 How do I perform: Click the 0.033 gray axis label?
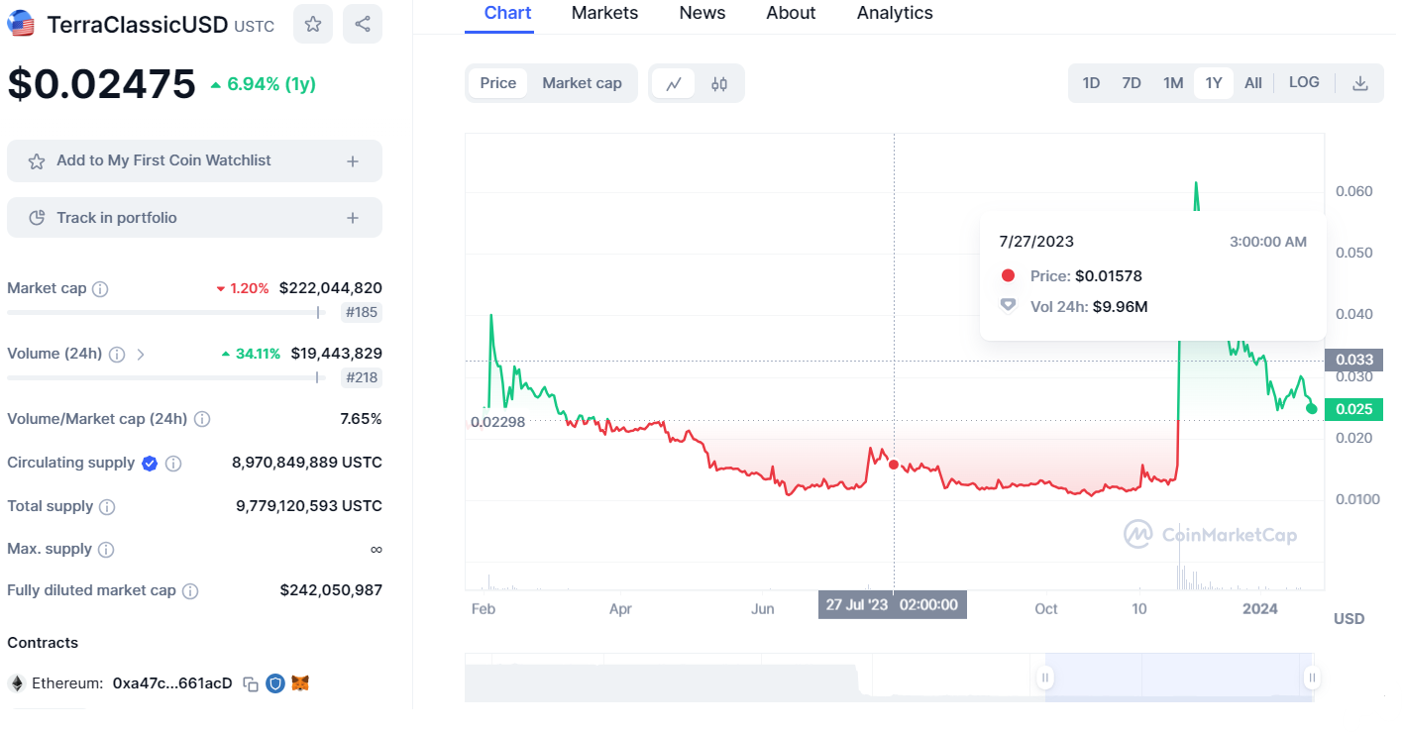click(x=1353, y=360)
